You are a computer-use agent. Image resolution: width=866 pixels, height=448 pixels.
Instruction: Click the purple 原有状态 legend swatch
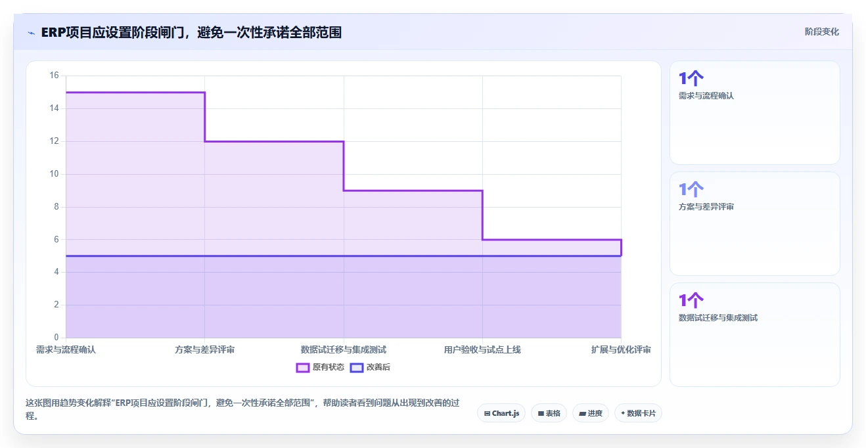(303, 367)
